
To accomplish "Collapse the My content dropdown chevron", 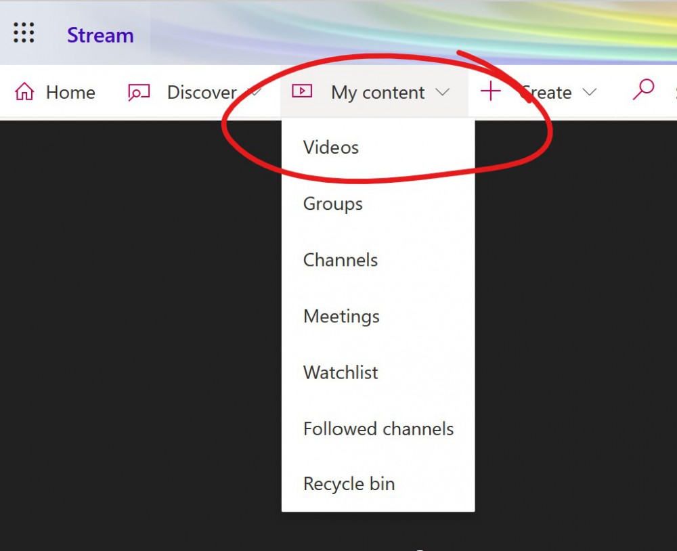I will (445, 93).
